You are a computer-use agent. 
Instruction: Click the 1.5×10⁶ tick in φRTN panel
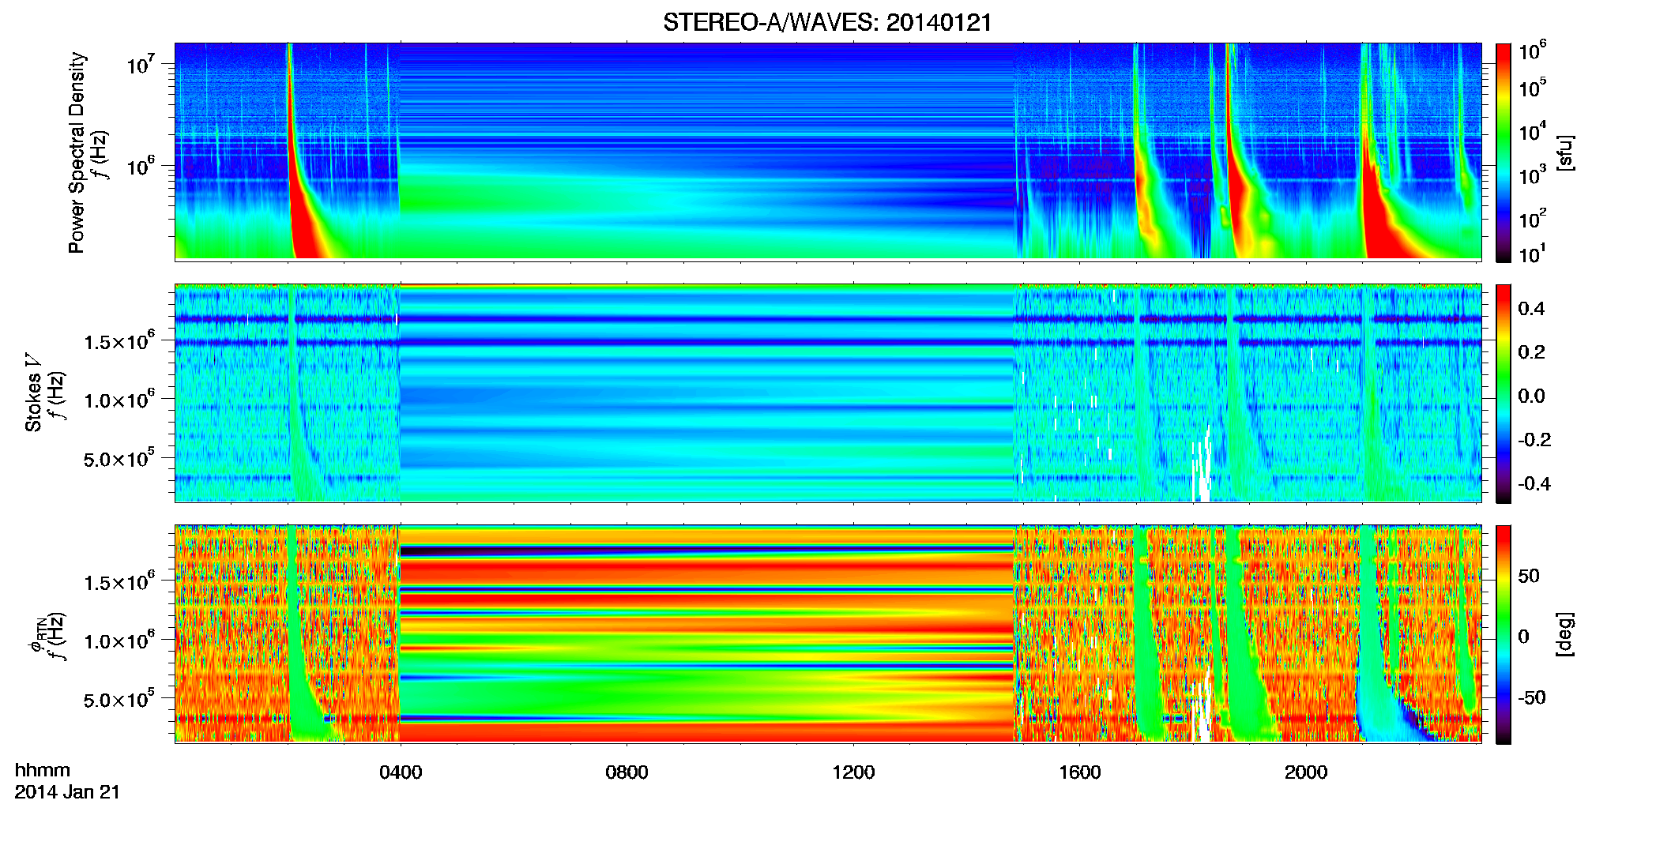[119, 582]
